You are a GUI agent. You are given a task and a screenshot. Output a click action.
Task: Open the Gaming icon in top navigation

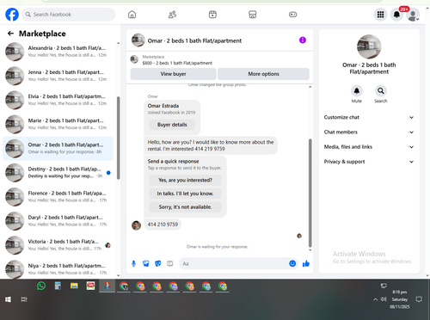[292, 15]
